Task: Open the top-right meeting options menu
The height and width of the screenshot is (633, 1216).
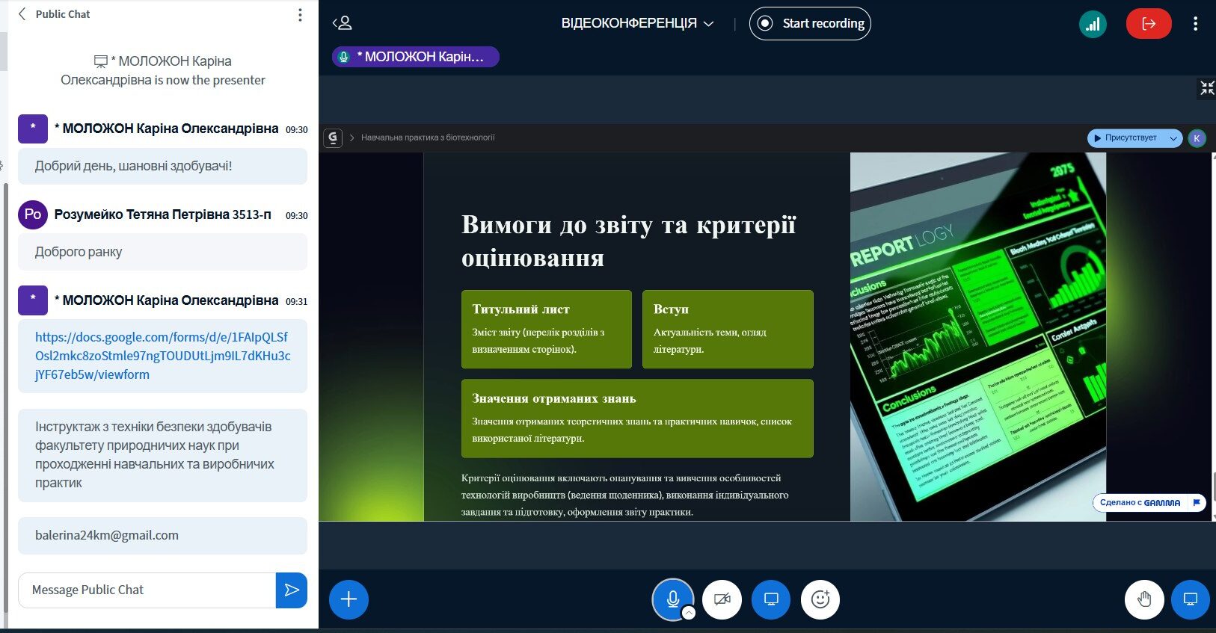Action: [1195, 24]
